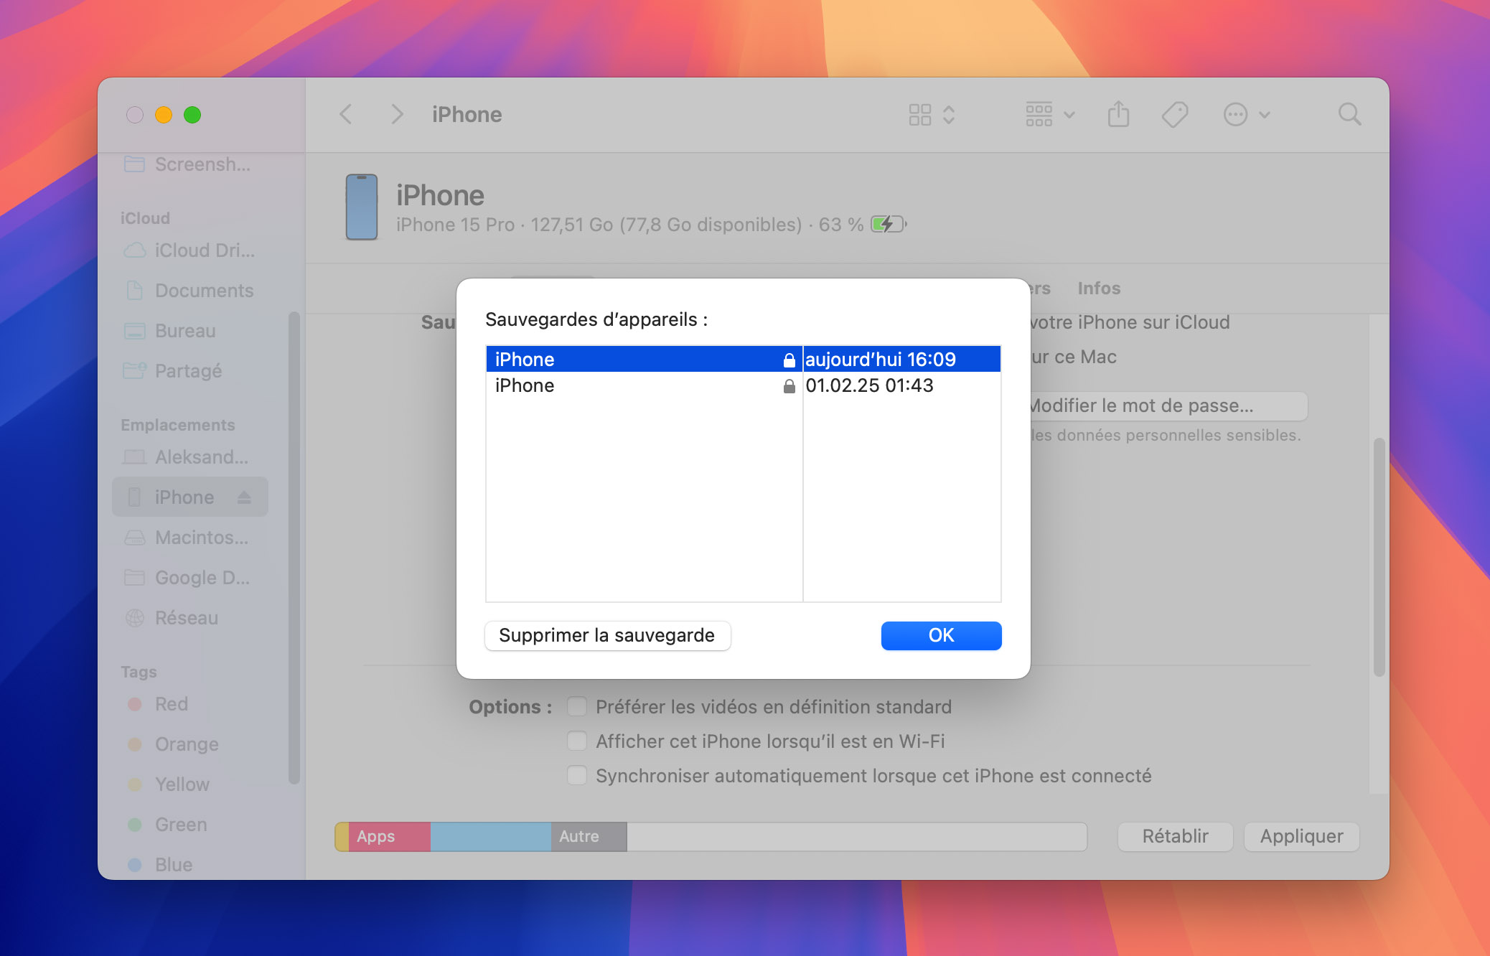The height and width of the screenshot is (956, 1490).
Task: Click the sidebar vertical scrollbar
Action: tap(294, 548)
